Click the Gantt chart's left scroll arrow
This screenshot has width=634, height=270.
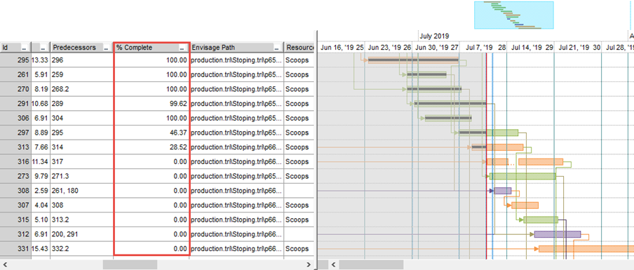[334, 265]
